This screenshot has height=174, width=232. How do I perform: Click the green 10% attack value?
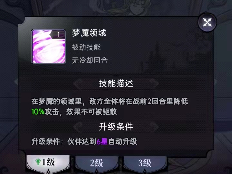(38, 111)
